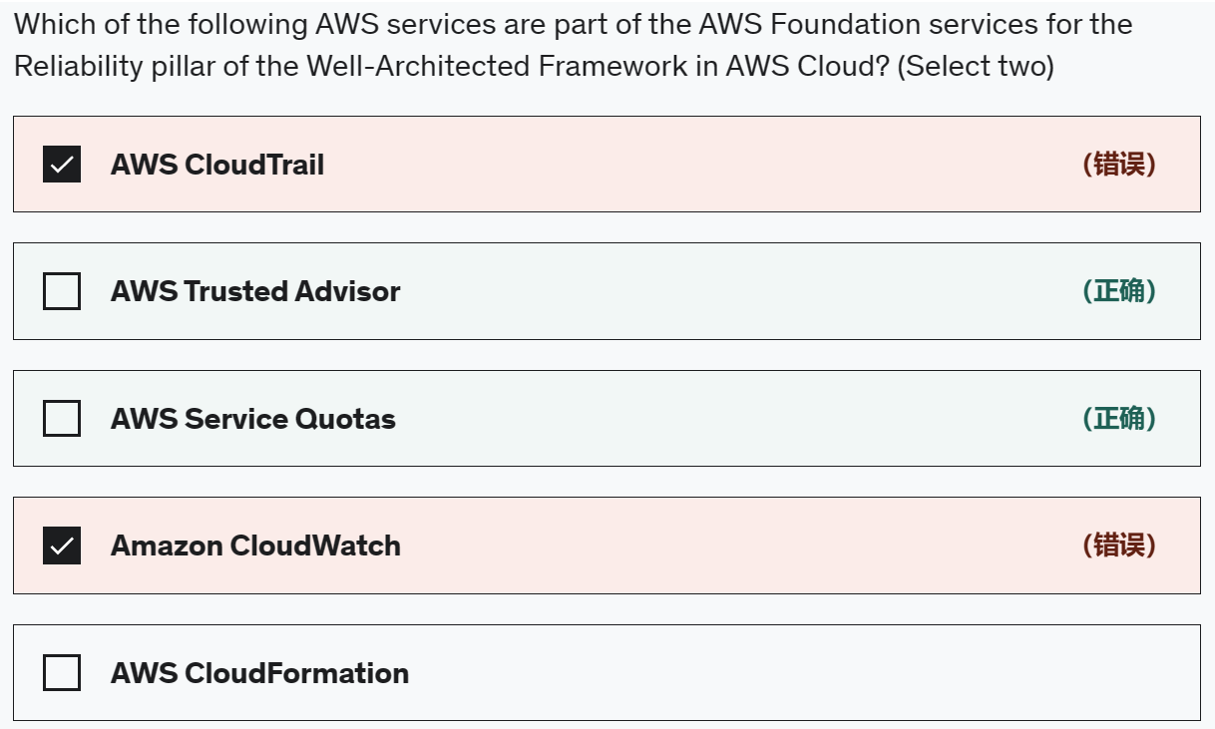Screen dimensions: 1215x729
Task: Choose the AWS CloudFormation label text
Action: (x=259, y=673)
